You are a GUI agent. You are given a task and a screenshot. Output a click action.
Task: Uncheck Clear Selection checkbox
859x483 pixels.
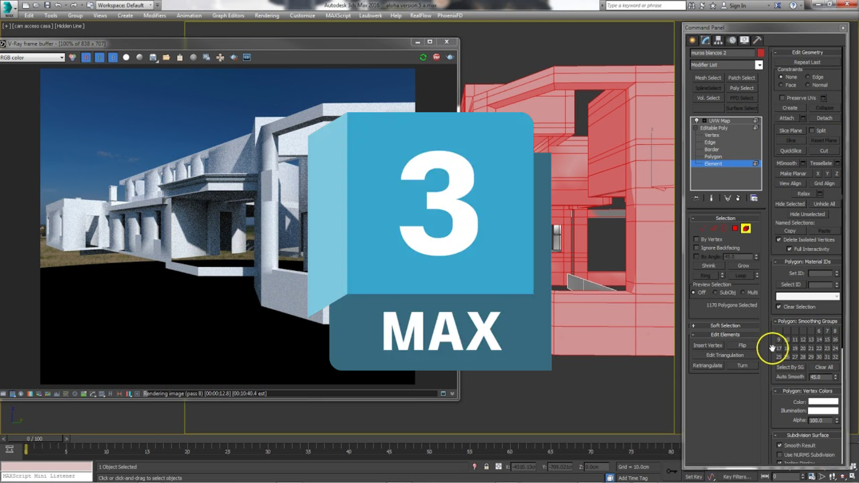pos(779,307)
